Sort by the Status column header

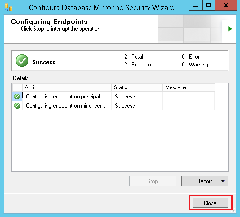137,87
